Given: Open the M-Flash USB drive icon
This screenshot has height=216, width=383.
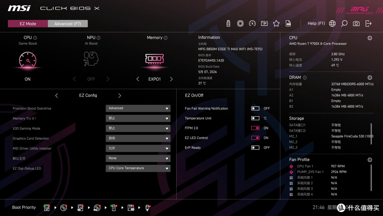Looking at the screenshot, I should [x=228, y=23].
